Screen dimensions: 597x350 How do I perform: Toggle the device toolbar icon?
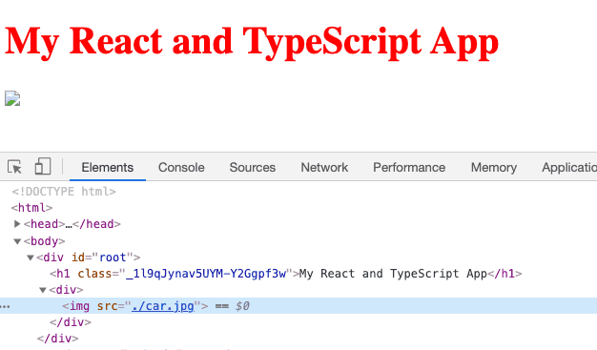(x=43, y=167)
